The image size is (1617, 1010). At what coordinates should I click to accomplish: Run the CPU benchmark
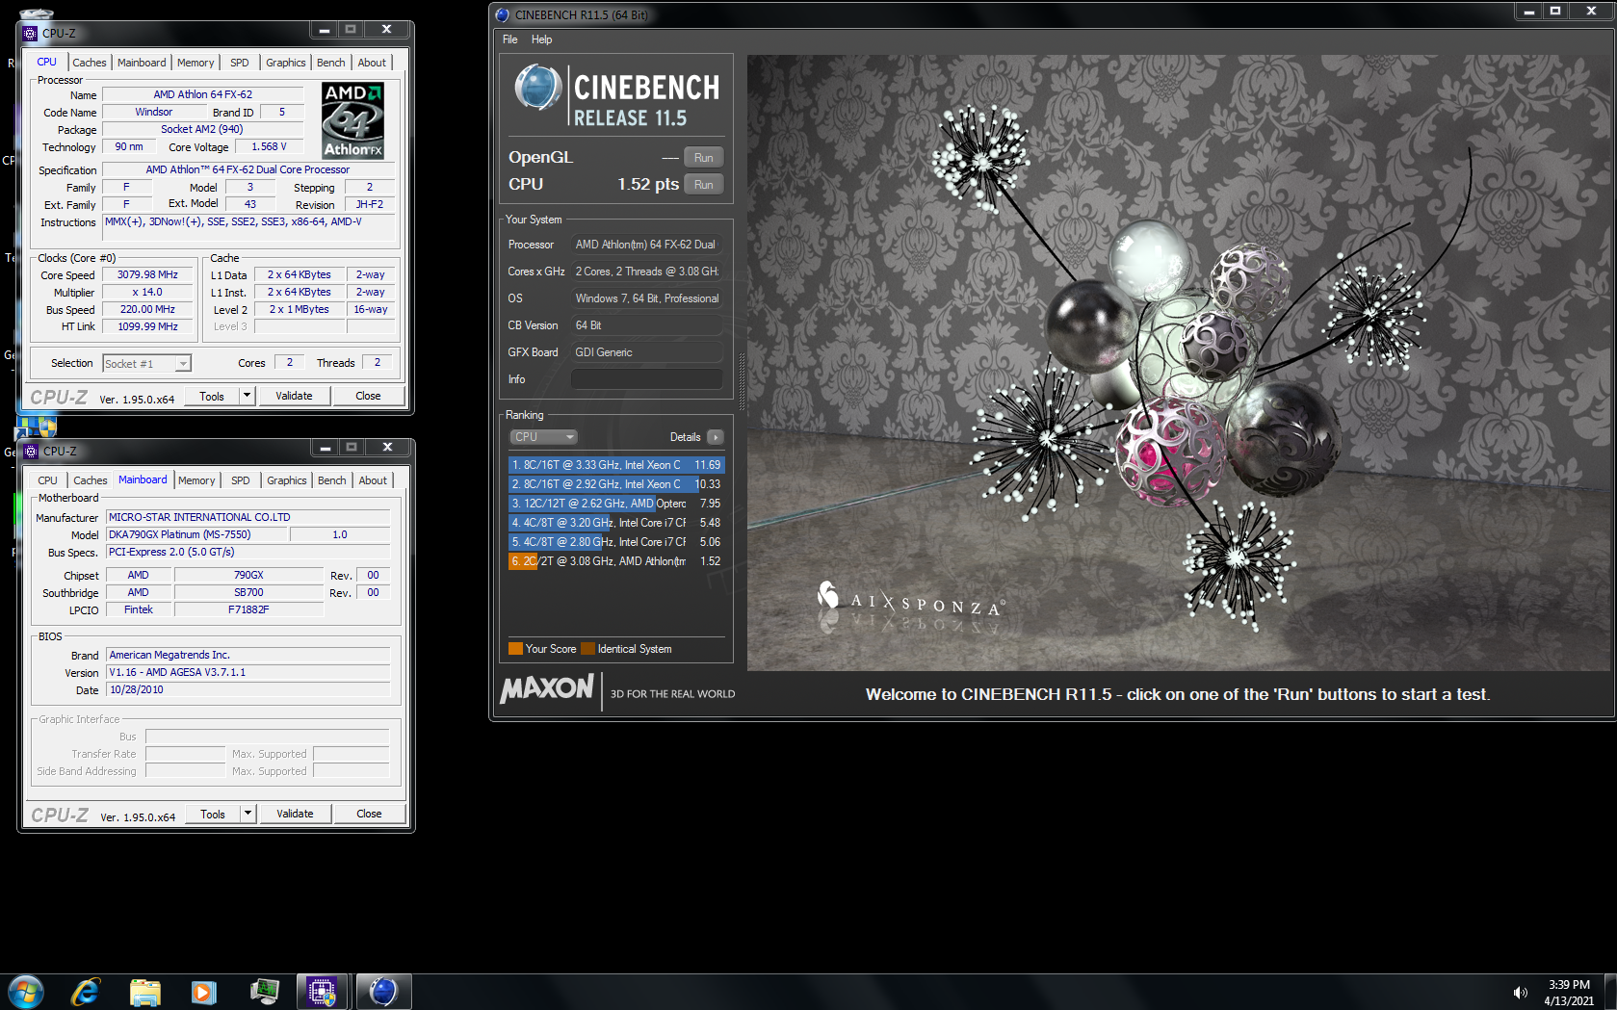[704, 185]
